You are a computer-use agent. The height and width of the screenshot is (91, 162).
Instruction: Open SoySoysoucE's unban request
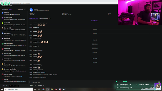click(14, 75)
